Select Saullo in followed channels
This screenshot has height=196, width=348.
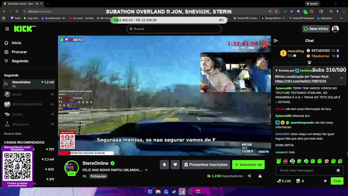point(29,94)
